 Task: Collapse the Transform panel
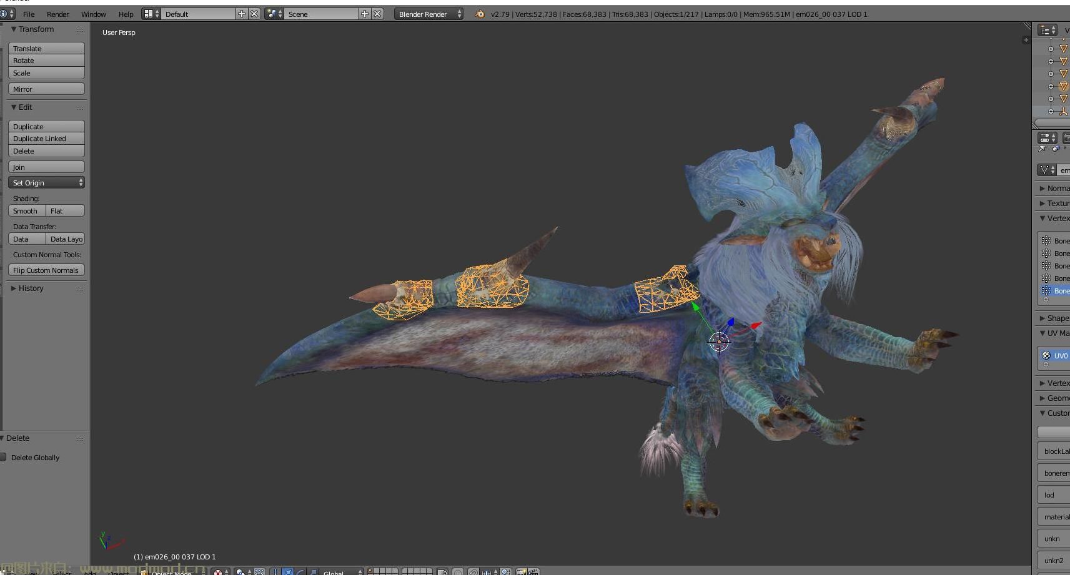click(x=14, y=29)
